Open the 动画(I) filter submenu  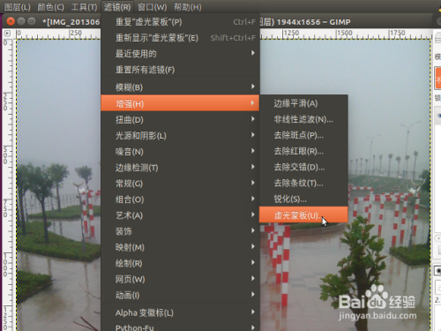(180, 295)
